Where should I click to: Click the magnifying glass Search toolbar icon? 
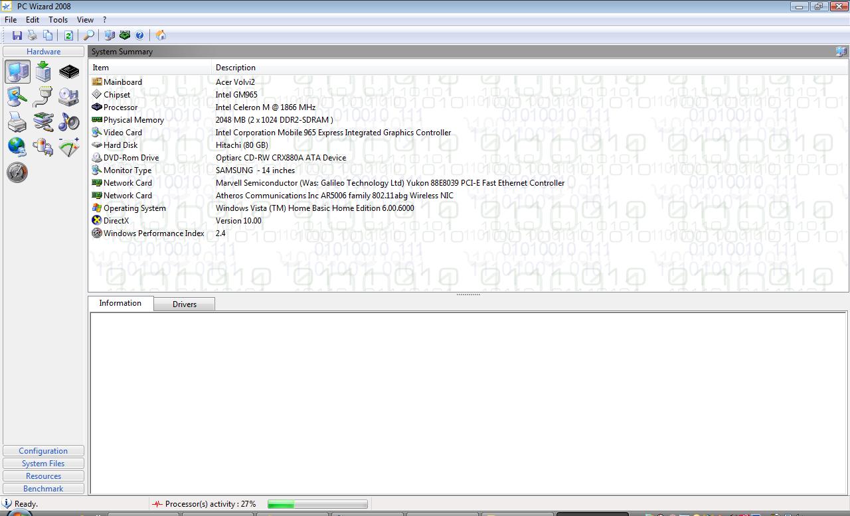point(88,35)
